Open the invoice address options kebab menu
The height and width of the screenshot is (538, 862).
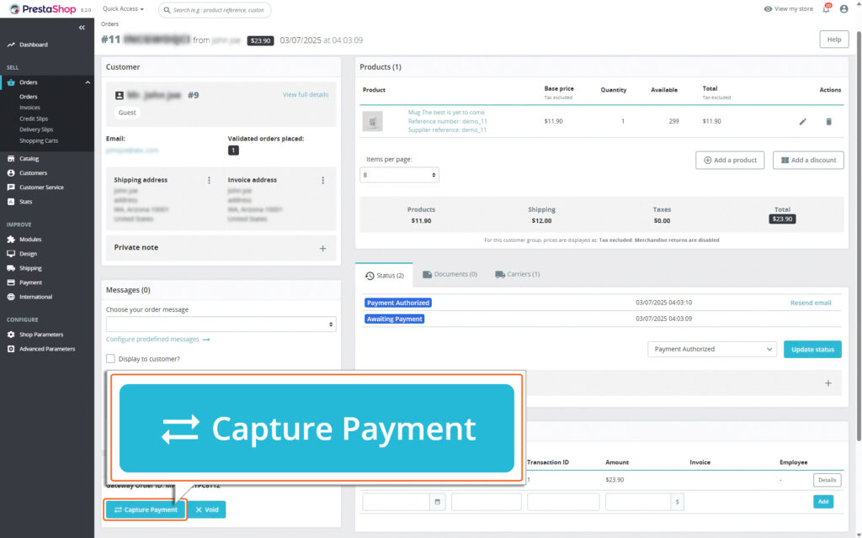pyautogui.click(x=323, y=179)
